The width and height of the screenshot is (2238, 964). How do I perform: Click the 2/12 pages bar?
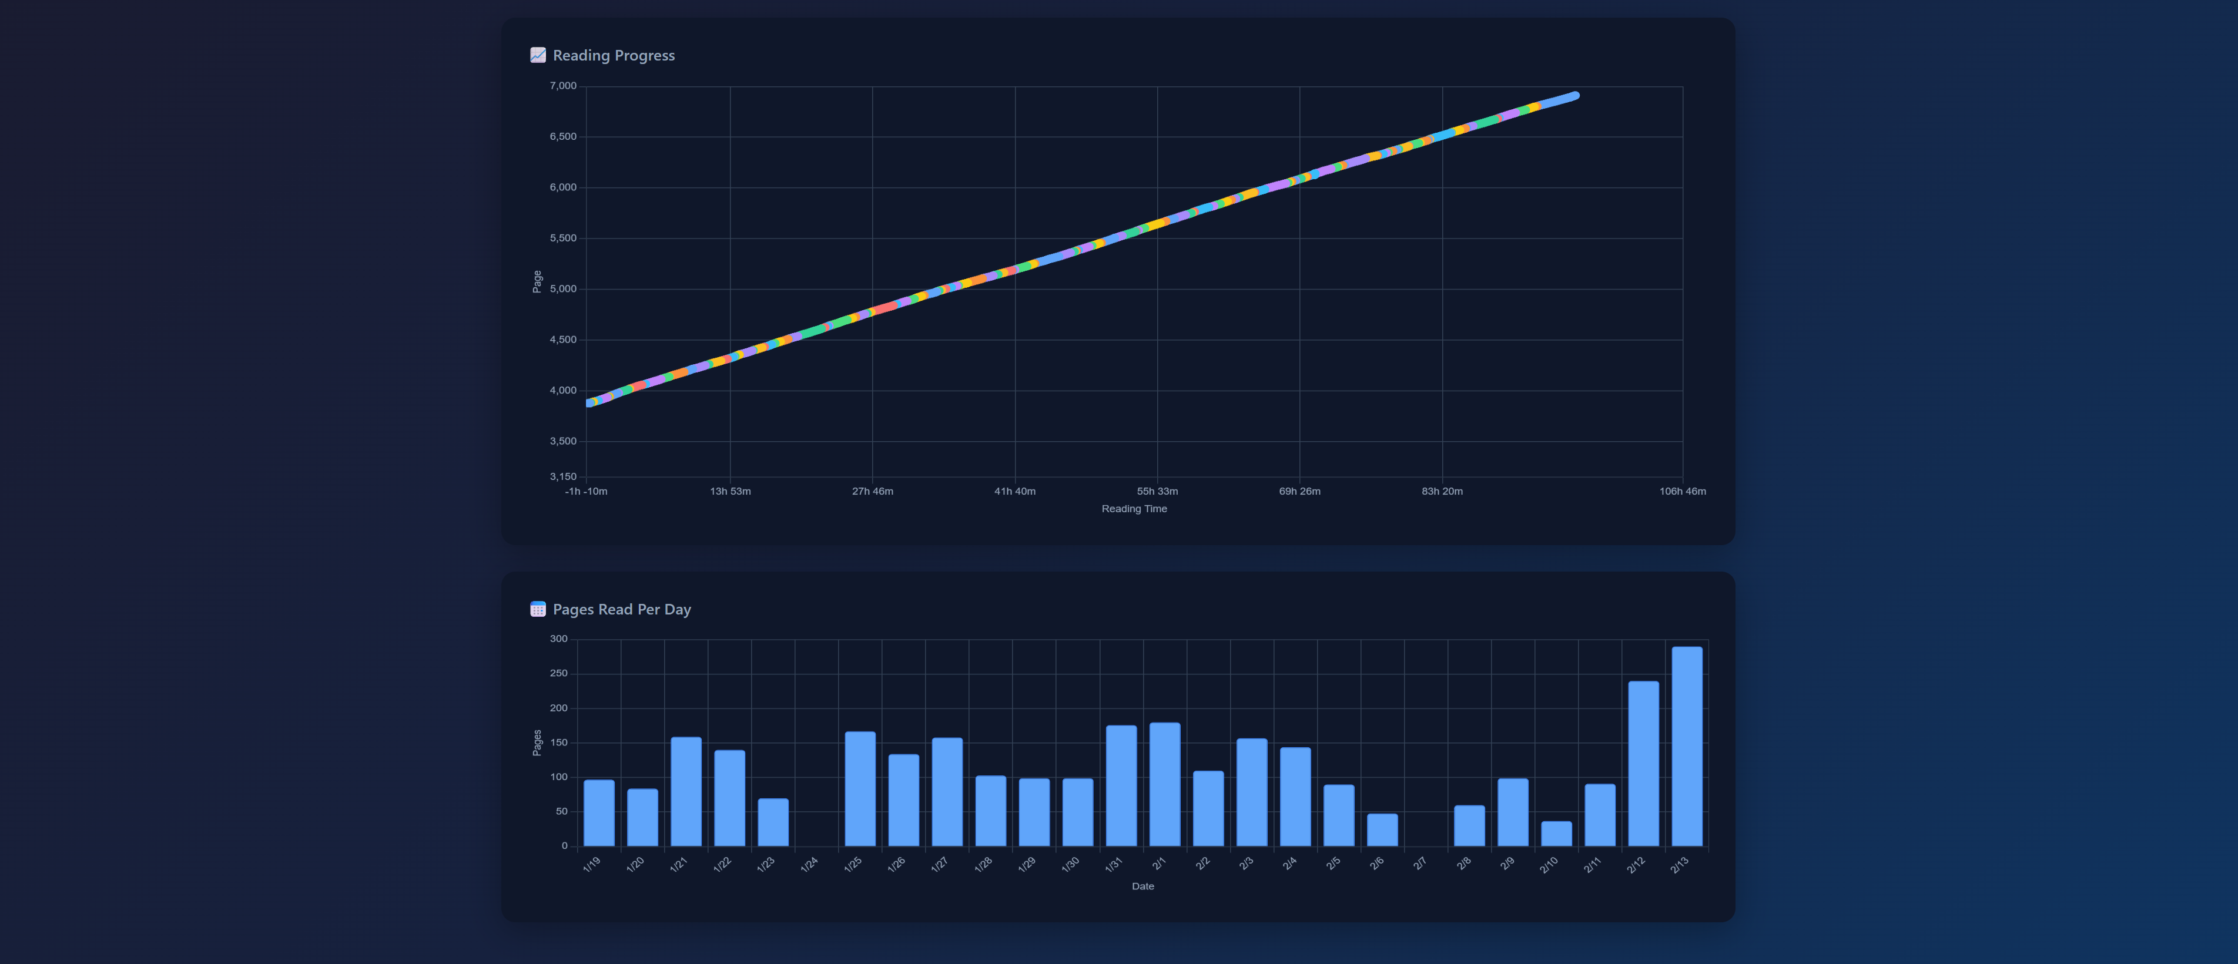coord(1643,764)
